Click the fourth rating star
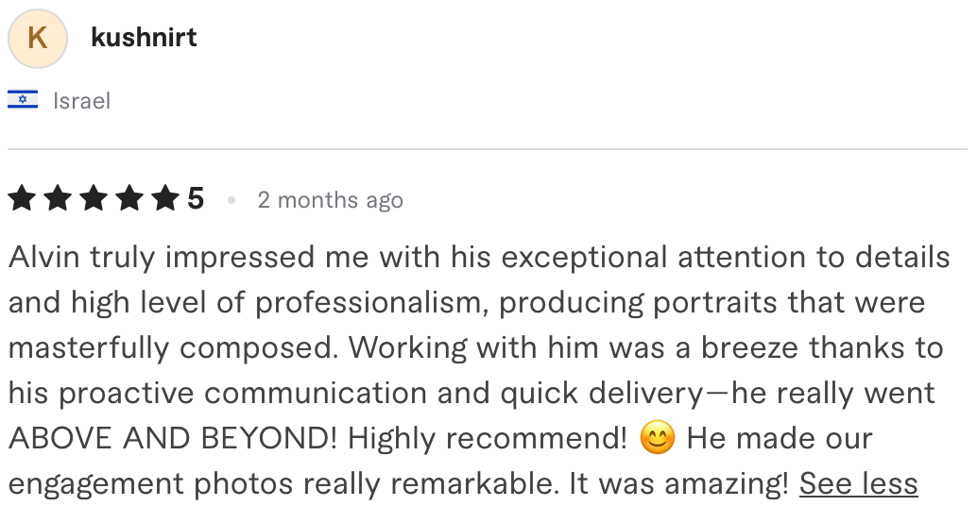 tap(129, 198)
